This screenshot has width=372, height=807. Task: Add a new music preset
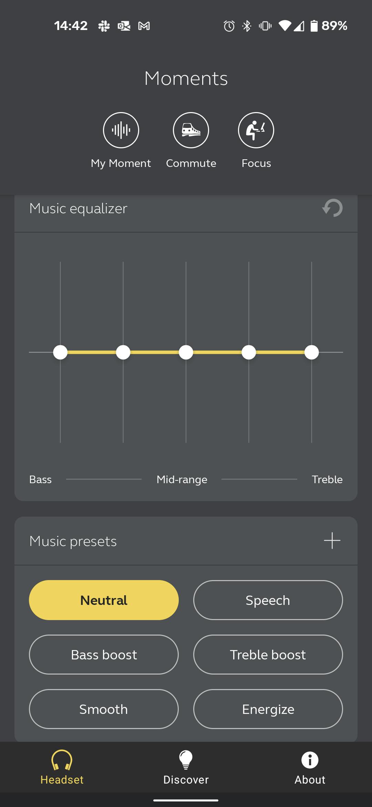point(332,540)
